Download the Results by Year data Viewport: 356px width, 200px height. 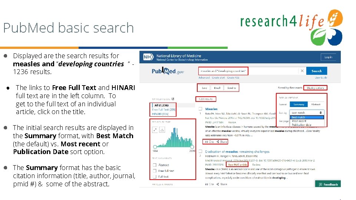(x=162, y=130)
